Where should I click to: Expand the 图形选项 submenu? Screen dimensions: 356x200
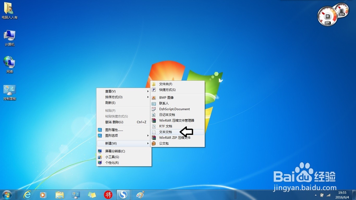pos(124,136)
